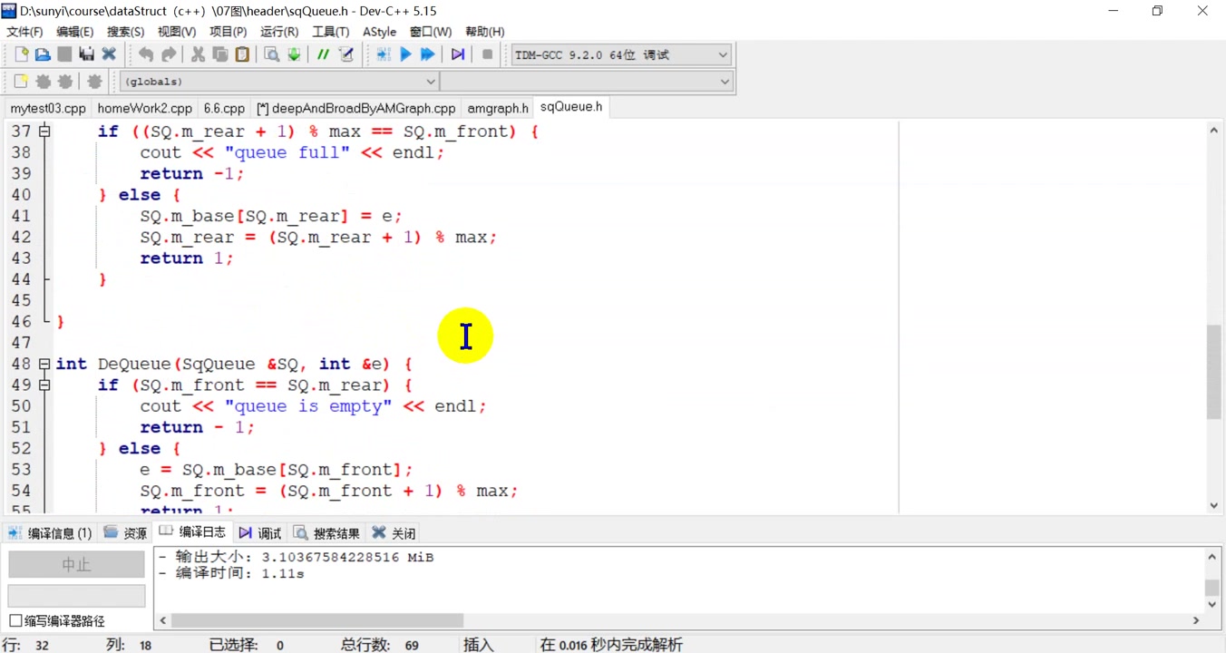Open the 文件(F) menu
1226x653 pixels.
tap(24, 32)
